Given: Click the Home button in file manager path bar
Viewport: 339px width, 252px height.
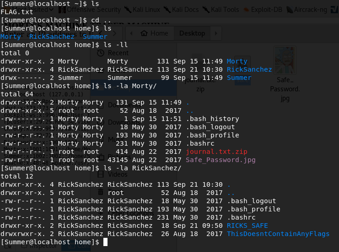Looking at the screenshot, I should point(155,33).
